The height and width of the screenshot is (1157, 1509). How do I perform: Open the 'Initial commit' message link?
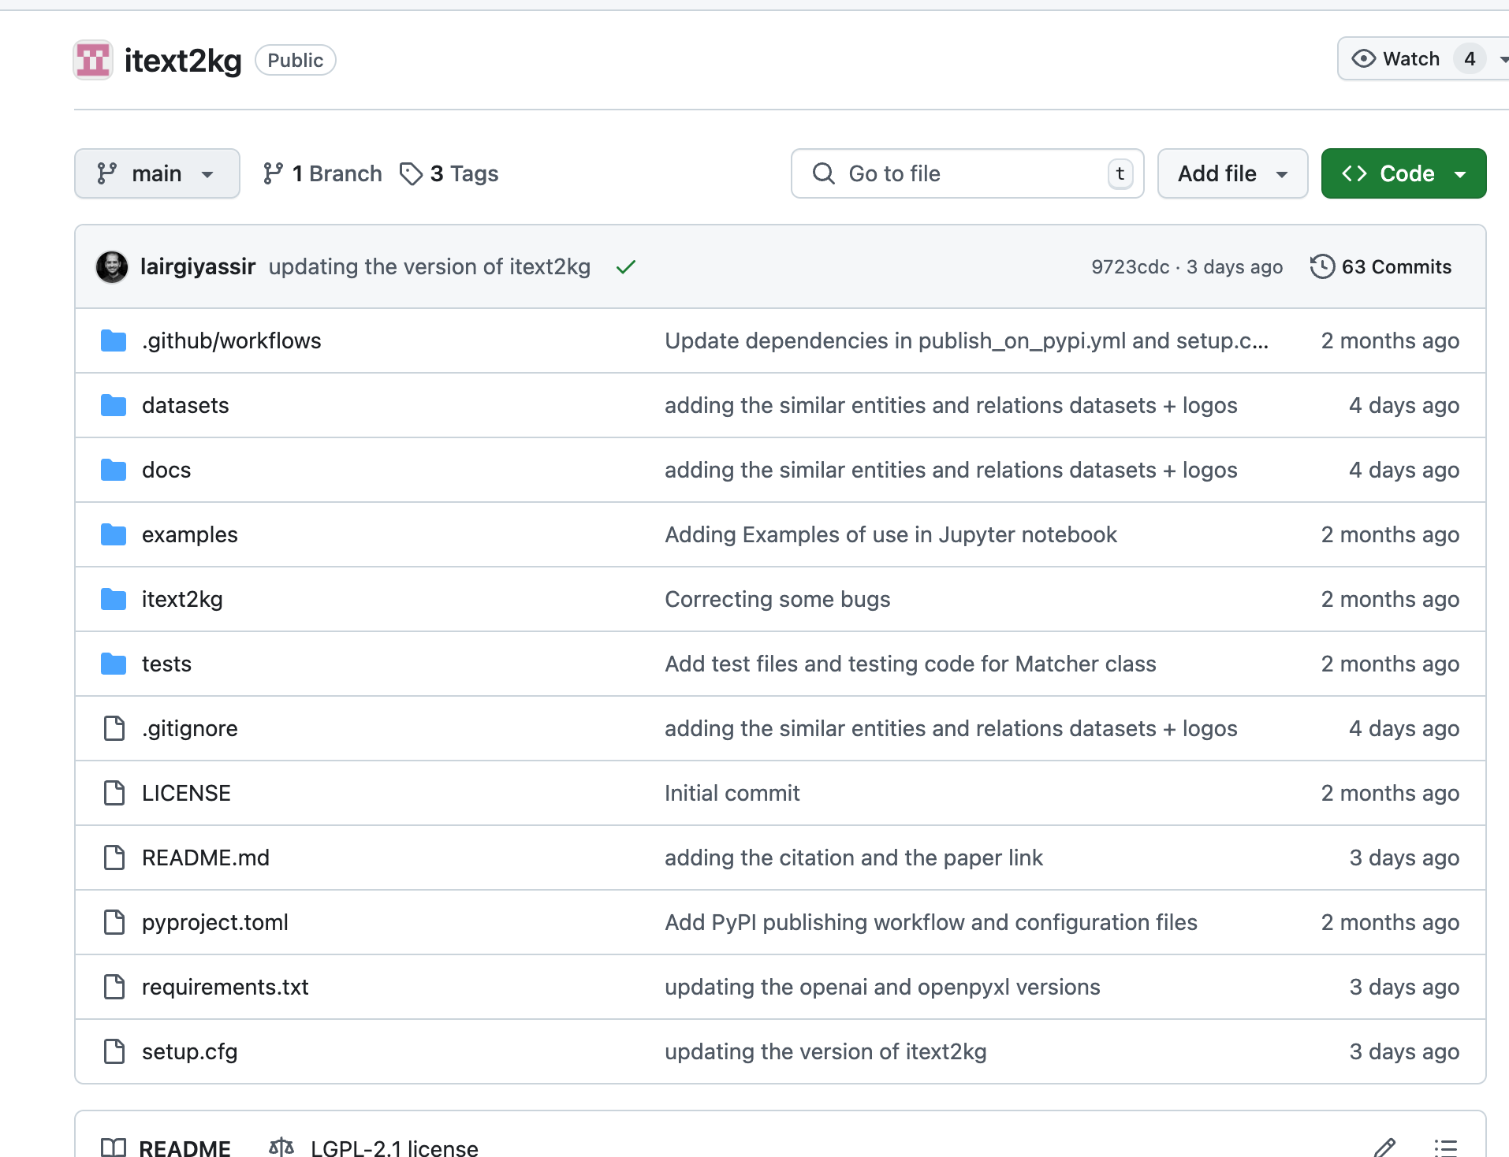tap(732, 794)
